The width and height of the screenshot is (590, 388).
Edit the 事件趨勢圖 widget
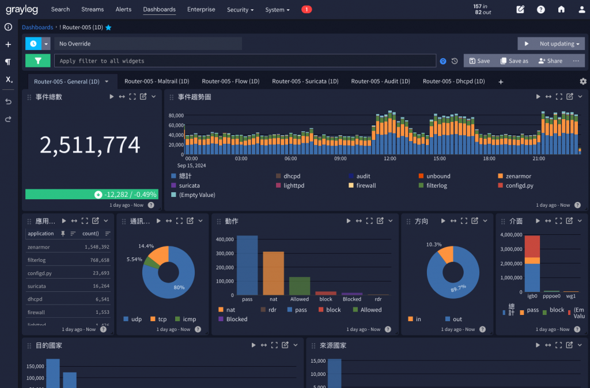pos(570,97)
